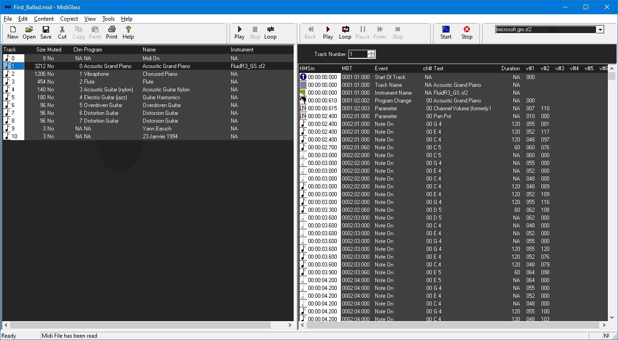Open the Edit menu
Image resolution: width=618 pixels, height=340 pixels.
(23, 19)
